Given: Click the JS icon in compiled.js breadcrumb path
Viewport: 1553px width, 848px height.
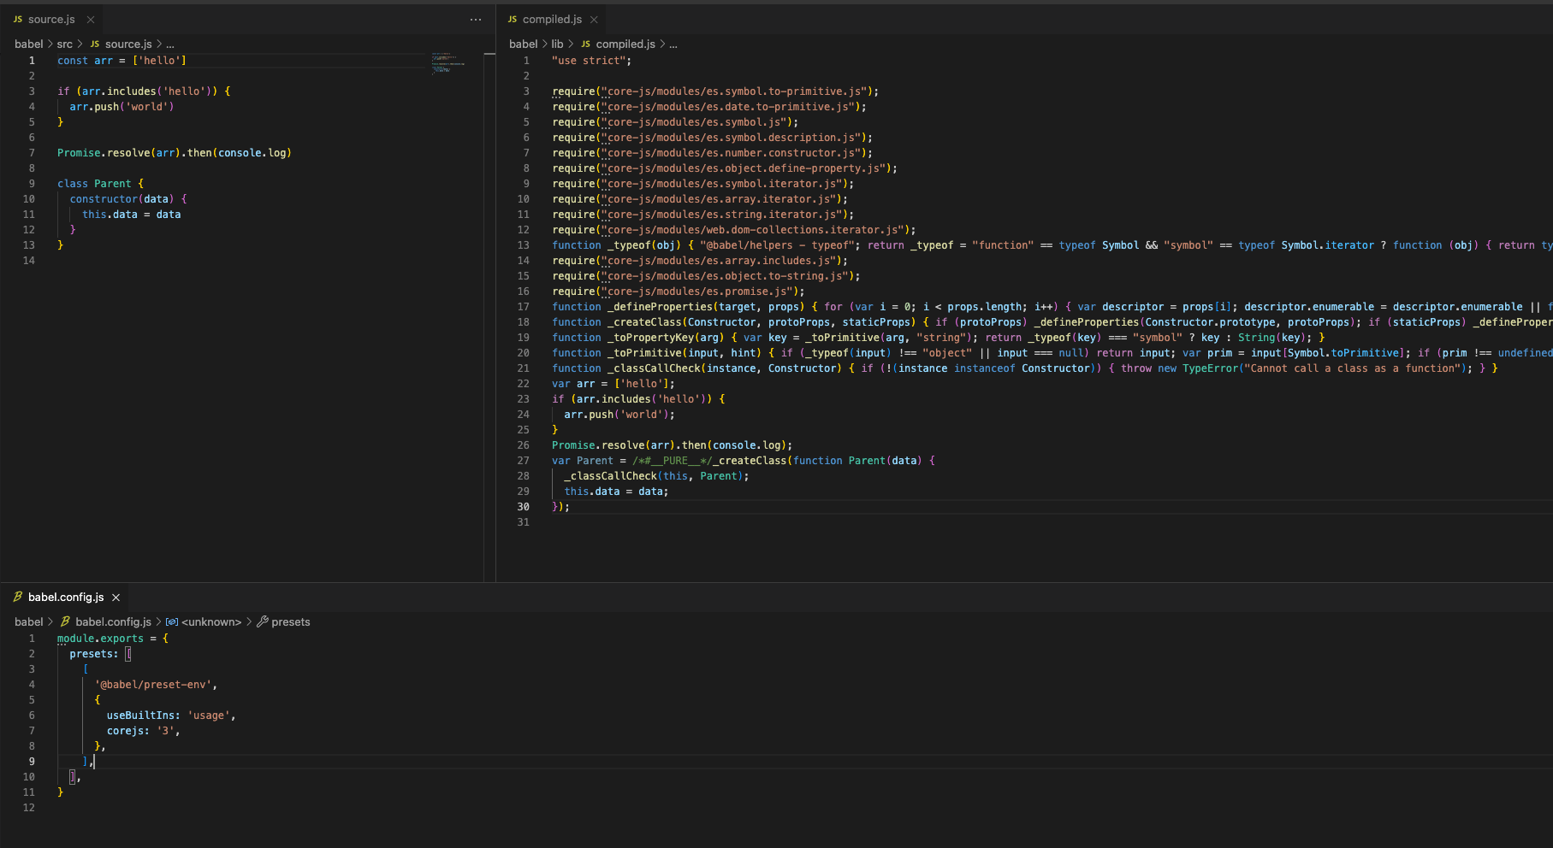Looking at the screenshot, I should pyautogui.click(x=586, y=44).
